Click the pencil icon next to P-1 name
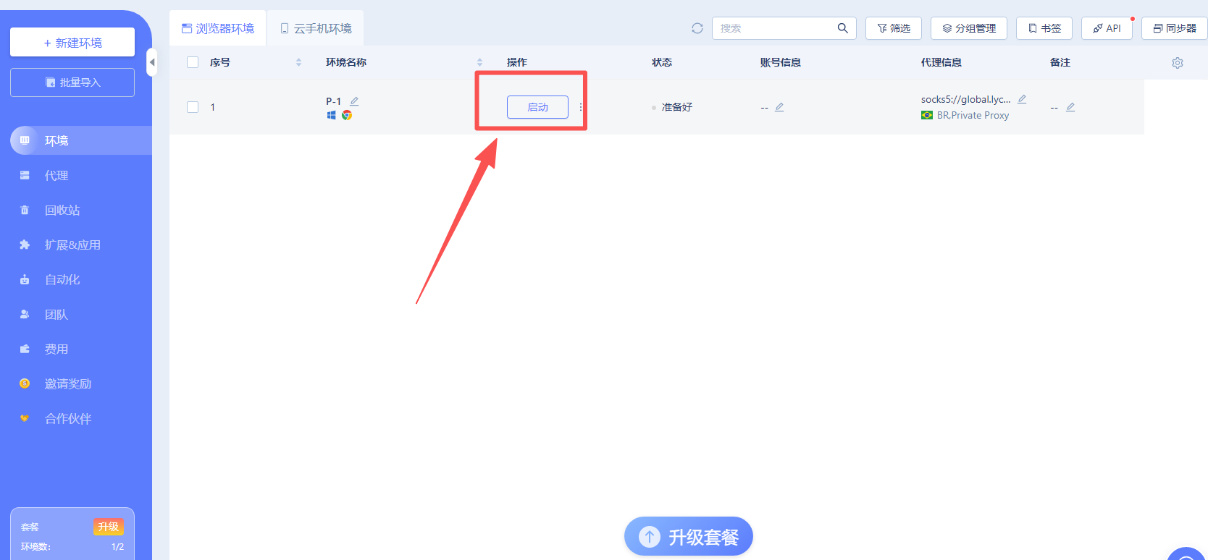Screen dimensions: 1208x560 coord(354,101)
